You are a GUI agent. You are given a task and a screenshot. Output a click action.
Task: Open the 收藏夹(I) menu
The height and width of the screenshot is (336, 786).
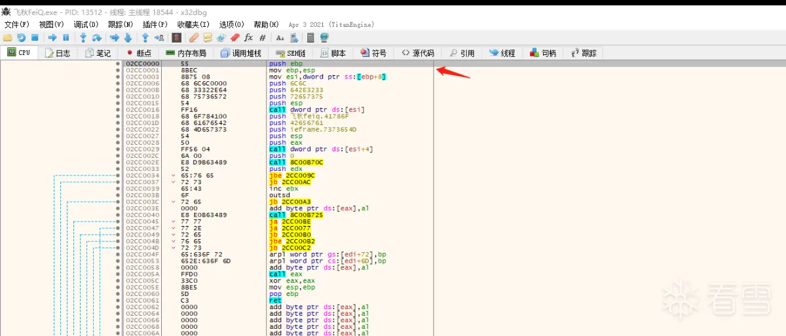193,24
